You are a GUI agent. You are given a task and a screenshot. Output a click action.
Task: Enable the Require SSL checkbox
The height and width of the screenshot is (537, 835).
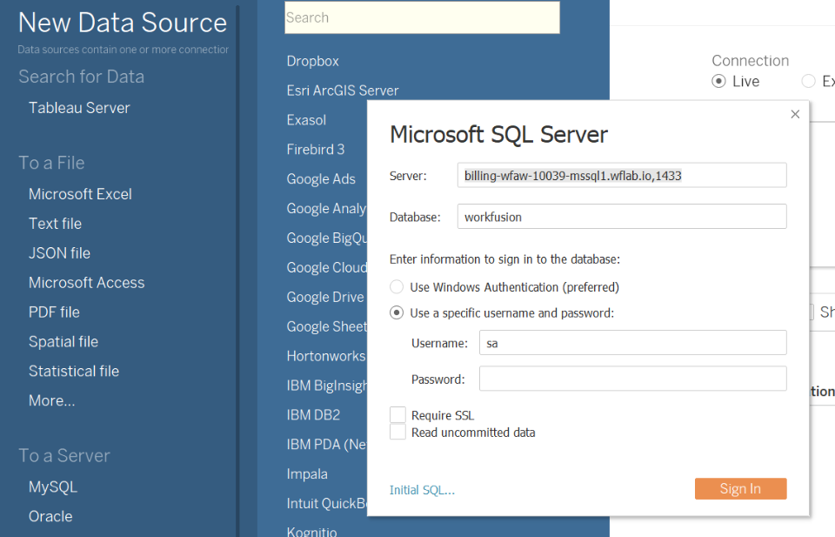(397, 415)
